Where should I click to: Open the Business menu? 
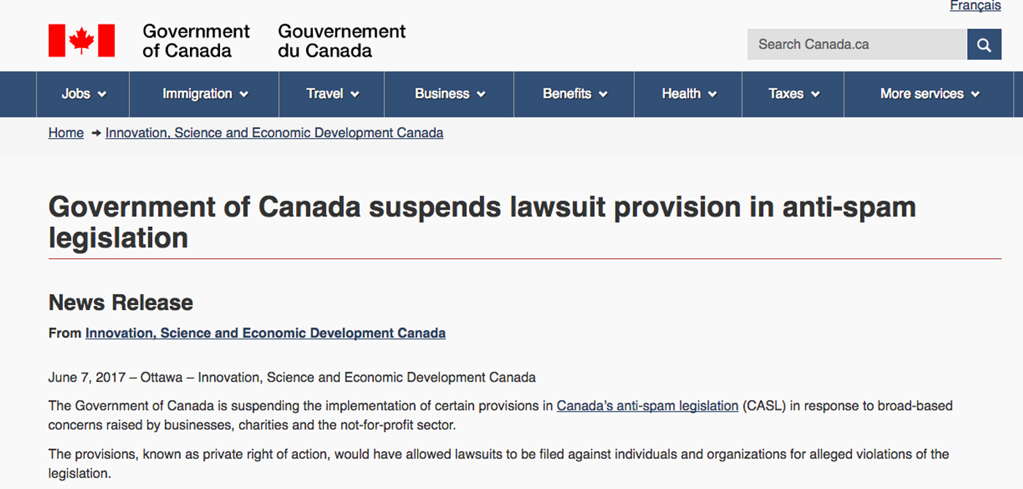point(449,94)
